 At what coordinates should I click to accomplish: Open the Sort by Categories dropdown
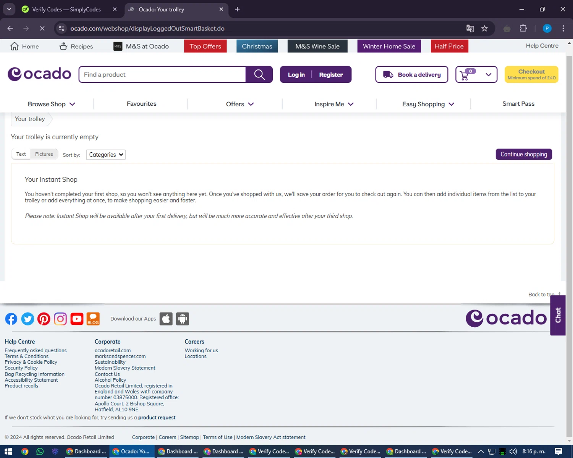[106, 155]
